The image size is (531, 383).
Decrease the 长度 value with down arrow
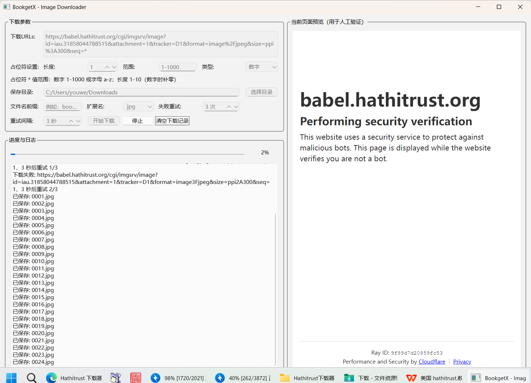coord(114,67)
